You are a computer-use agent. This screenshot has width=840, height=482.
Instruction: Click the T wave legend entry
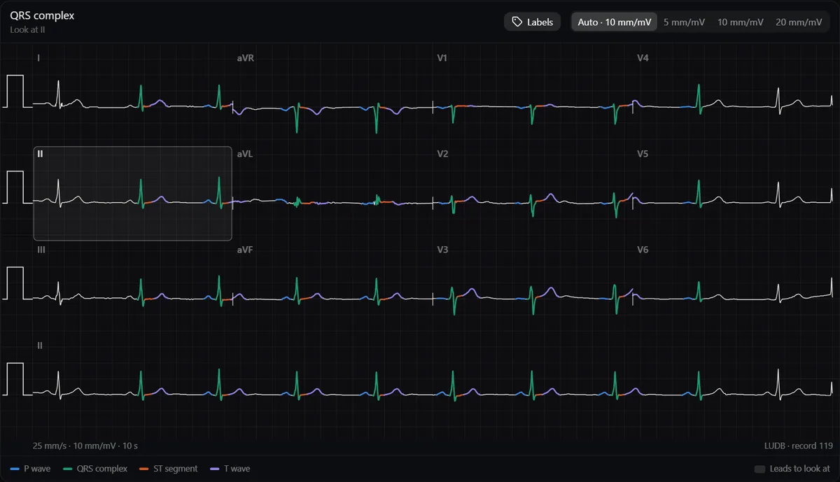click(230, 469)
